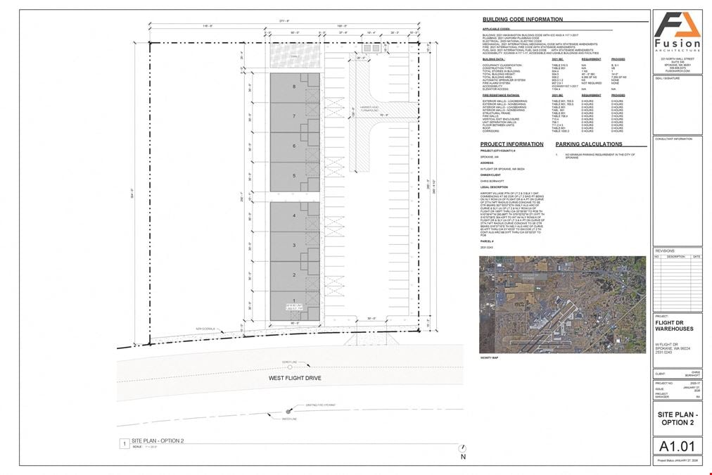Select warehouse unit 5 on the plan
This screenshot has width=712, height=475.
[x=294, y=177]
